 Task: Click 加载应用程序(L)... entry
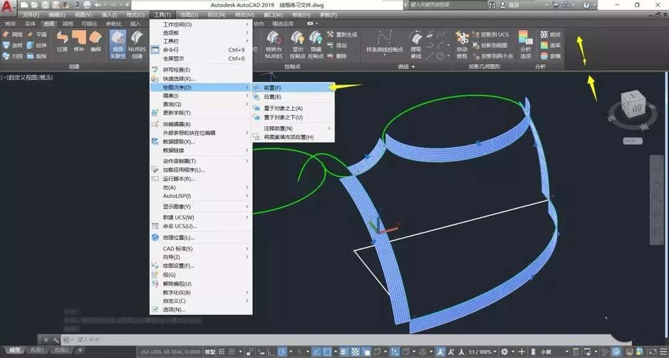point(201,170)
